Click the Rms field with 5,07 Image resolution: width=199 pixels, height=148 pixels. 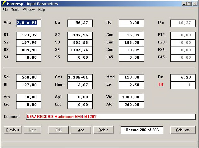[80, 85]
